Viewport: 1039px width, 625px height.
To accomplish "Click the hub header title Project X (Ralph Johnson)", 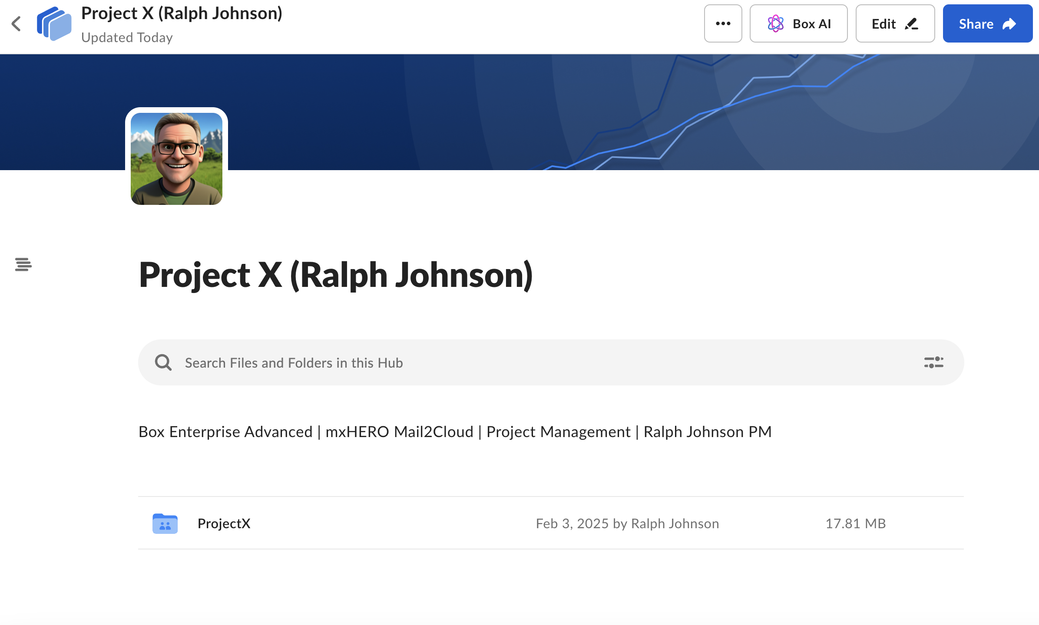I will tap(182, 13).
